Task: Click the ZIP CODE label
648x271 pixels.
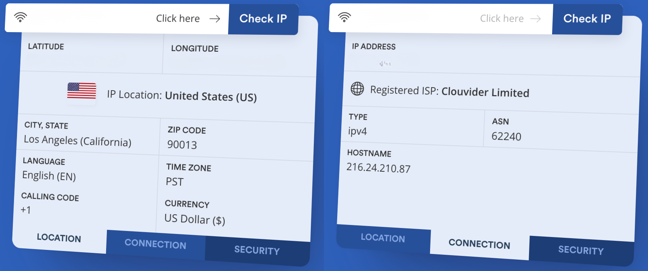Action: pyautogui.click(x=187, y=130)
